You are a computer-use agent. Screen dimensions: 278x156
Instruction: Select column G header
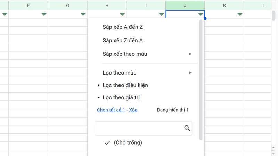point(67,6)
